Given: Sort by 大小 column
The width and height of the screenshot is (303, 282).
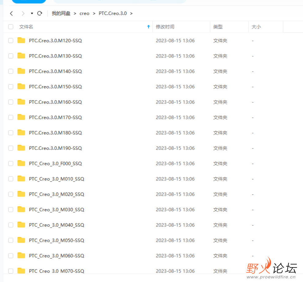Looking at the screenshot, I should [256, 27].
